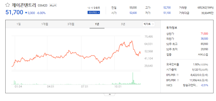The image size is (216, 101).
Task: Click the 75,495 price axis label
Action: pos(149,37)
